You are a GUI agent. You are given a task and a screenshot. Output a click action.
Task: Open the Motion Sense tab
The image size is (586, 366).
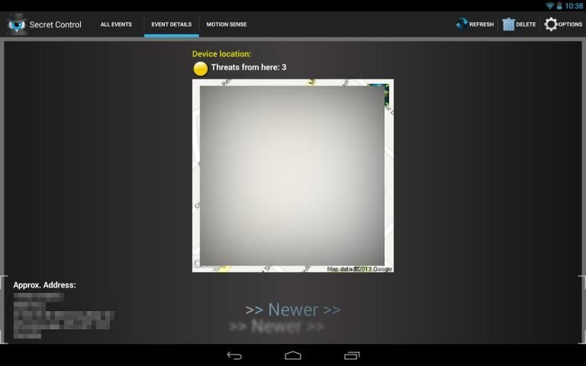click(227, 24)
